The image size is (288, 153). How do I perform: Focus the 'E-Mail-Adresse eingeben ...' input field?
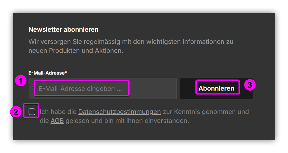103,89
